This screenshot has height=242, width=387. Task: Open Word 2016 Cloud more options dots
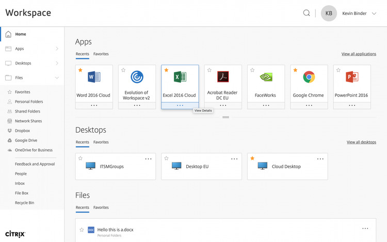pyautogui.click(x=94, y=106)
